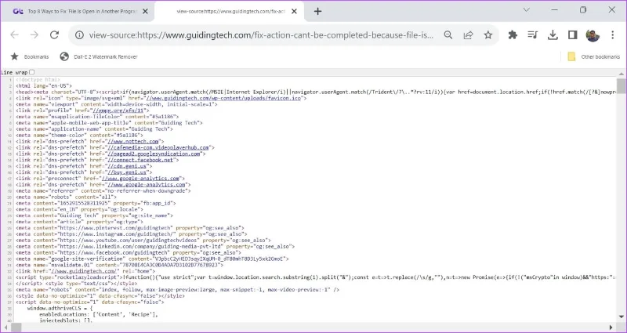Bookmark this page with the star icon

(x=487, y=35)
